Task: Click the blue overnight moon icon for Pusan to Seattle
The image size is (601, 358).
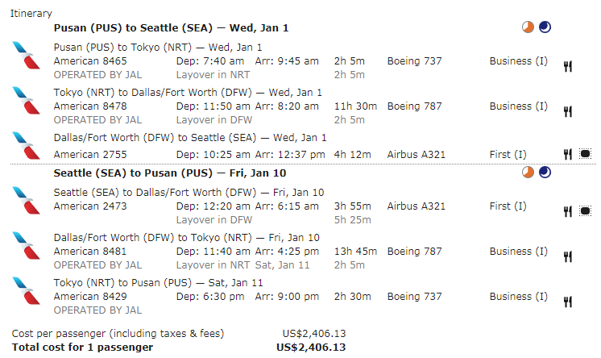Action: tap(545, 27)
